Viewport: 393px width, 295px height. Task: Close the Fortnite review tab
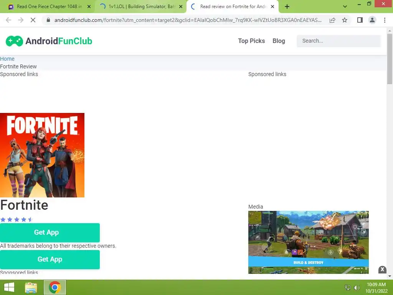(272, 7)
